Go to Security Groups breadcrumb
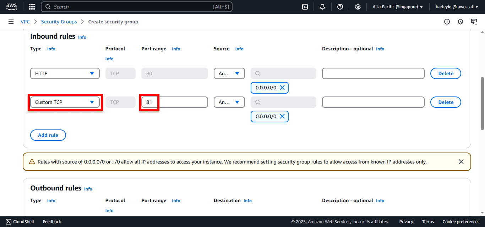 point(59,22)
